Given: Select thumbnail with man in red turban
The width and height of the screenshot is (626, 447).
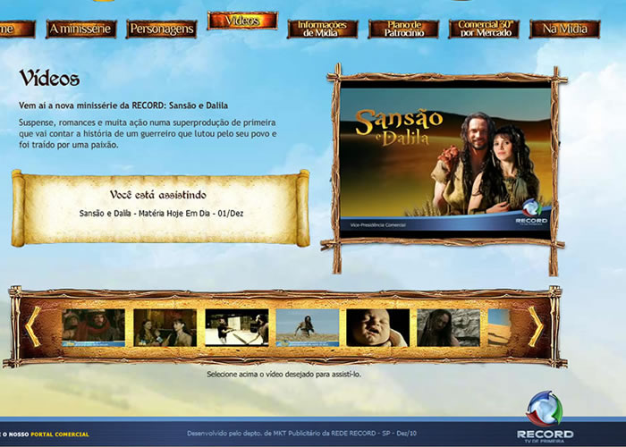Looking at the screenshot, I should [93, 328].
